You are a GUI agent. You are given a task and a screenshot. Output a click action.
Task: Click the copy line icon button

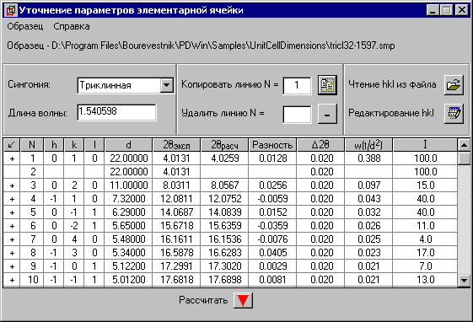pos(327,85)
